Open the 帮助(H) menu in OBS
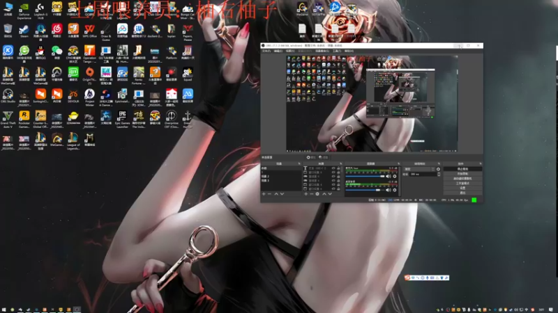558x313 pixels. (x=349, y=51)
